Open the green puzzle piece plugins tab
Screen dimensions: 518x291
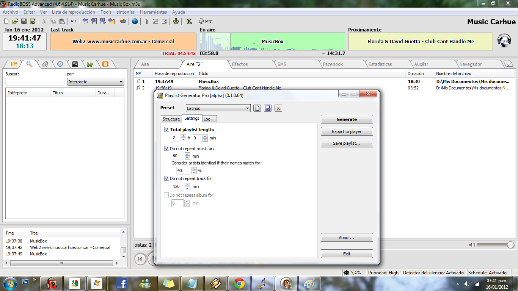tap(90, 64)
